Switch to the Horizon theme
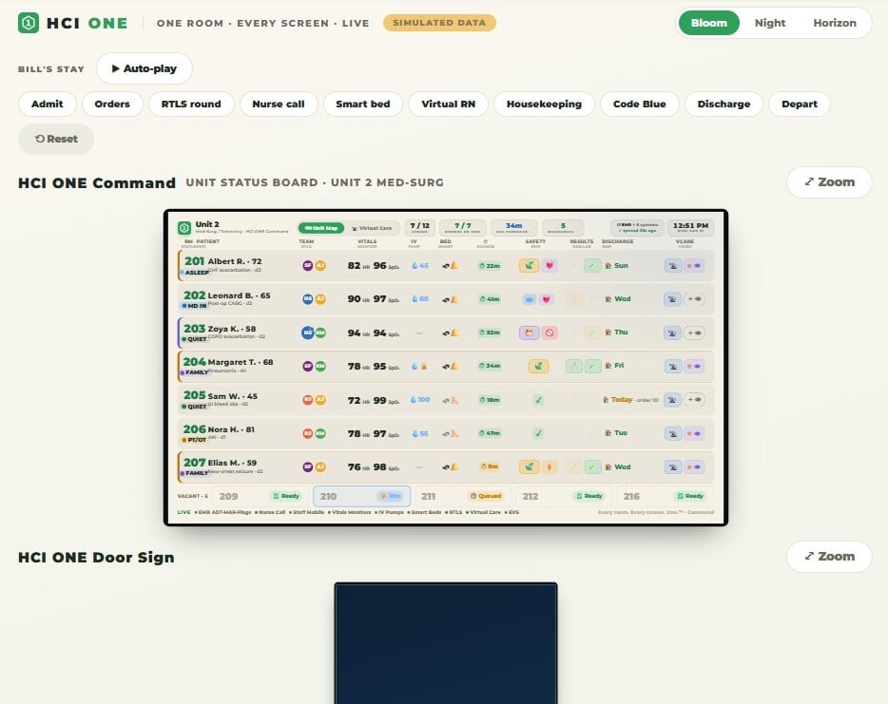The width and height of the screenshot is (888, 704). pyautogui.click(x=834, y=23)
